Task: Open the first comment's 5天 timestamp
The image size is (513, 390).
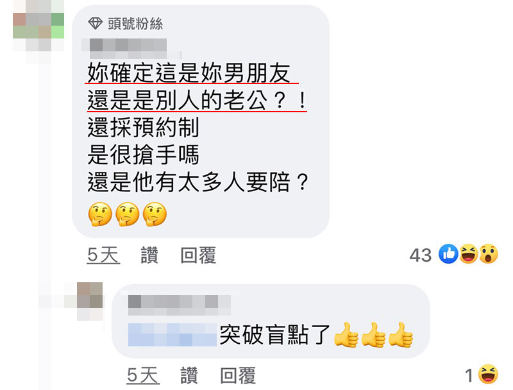Action: click(x=103, y=255)
